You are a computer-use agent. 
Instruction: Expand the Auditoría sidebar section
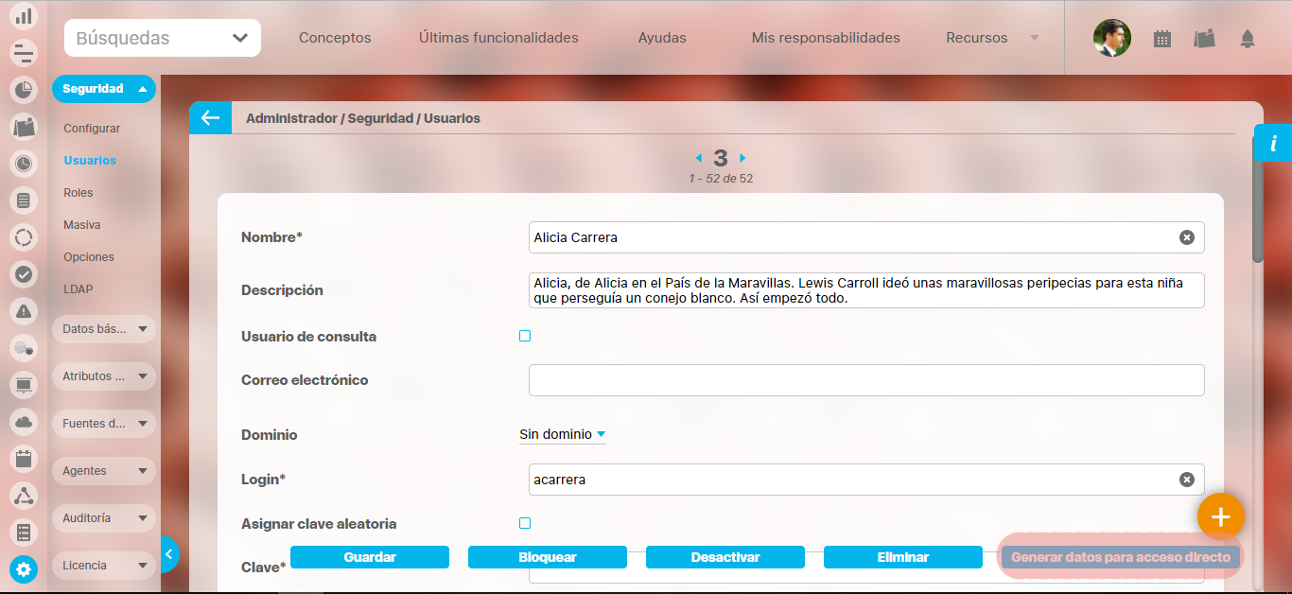point(103,518)
